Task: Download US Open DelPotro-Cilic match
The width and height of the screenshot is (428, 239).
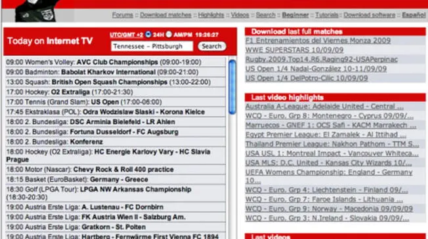Action: click(307, 79)
